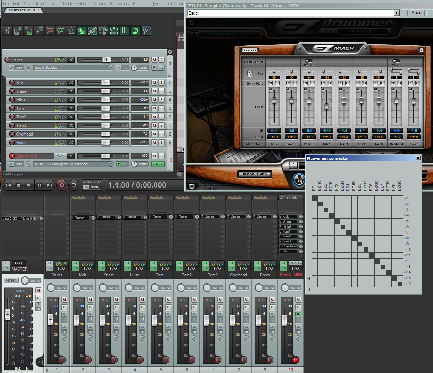The width and height of the screenshot is (433, 373).
Task: Click the Redo toolbar icon
Action: click(61, 31)
